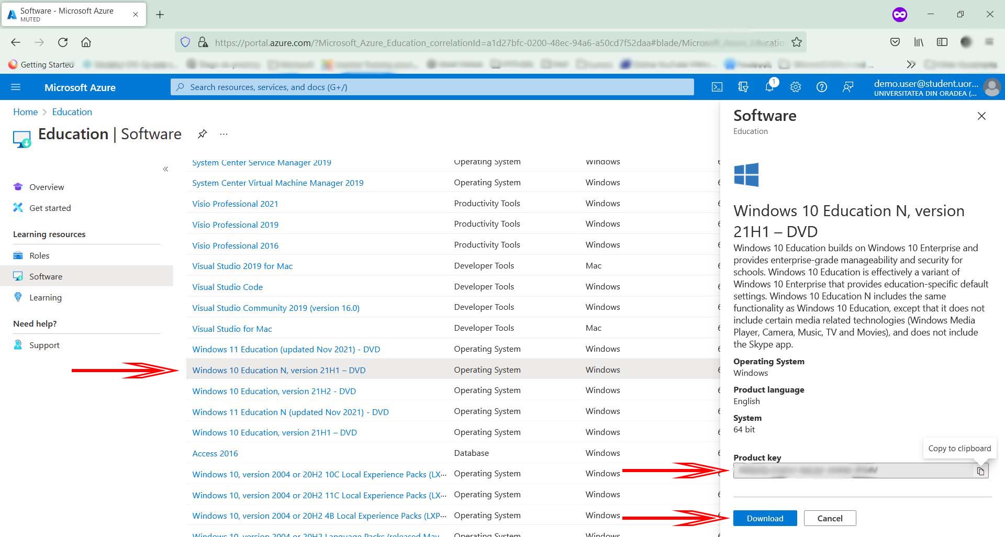Go to the browser home page icon

(86, 42)
